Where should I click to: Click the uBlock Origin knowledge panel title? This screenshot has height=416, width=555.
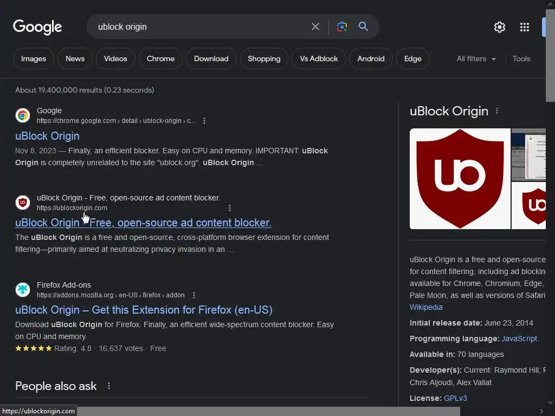[x=449, y=111]
